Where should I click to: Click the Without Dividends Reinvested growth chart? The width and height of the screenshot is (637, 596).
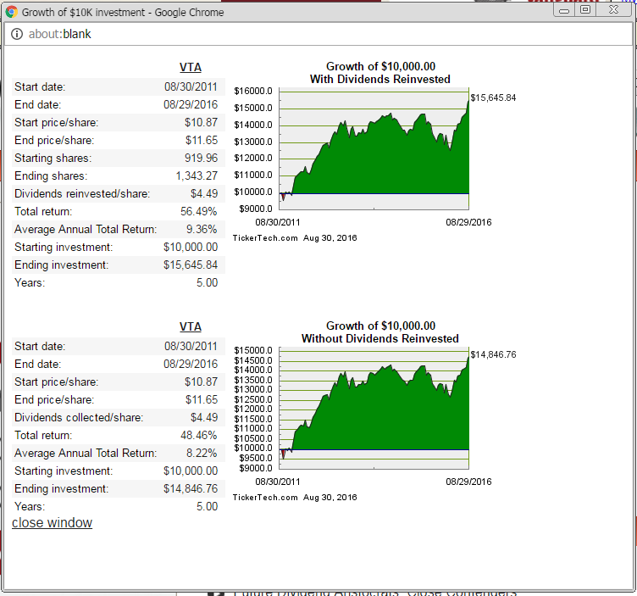point(375,408)
